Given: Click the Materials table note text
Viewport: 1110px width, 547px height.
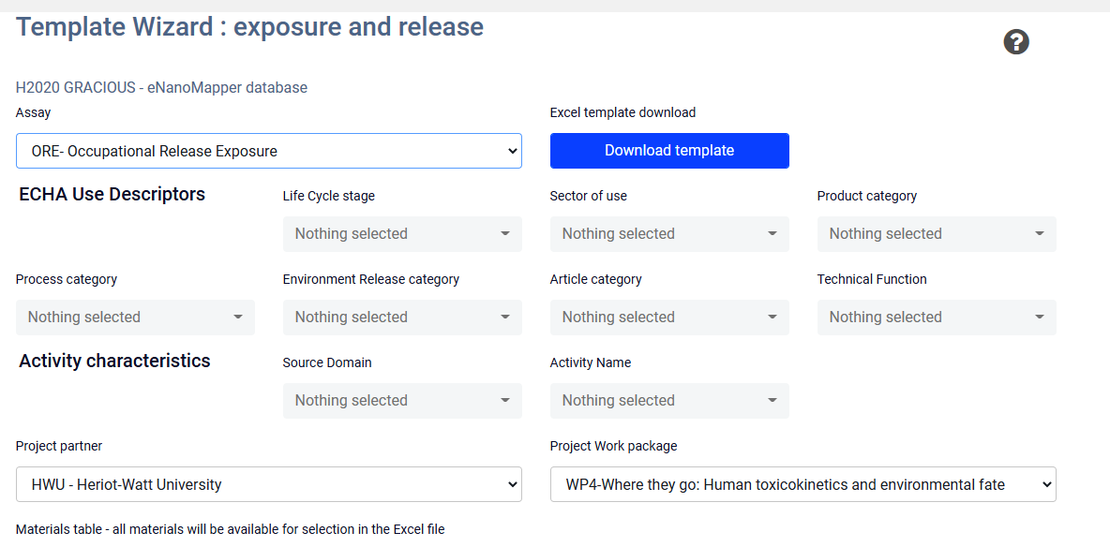Looking at the screenshot, I should point(230,529).
